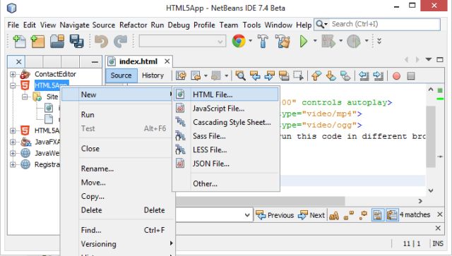The width and height of the screenshot is (452, 256).
Task: Choose Cascading Style Sheet option
Action: click(226, 123)
